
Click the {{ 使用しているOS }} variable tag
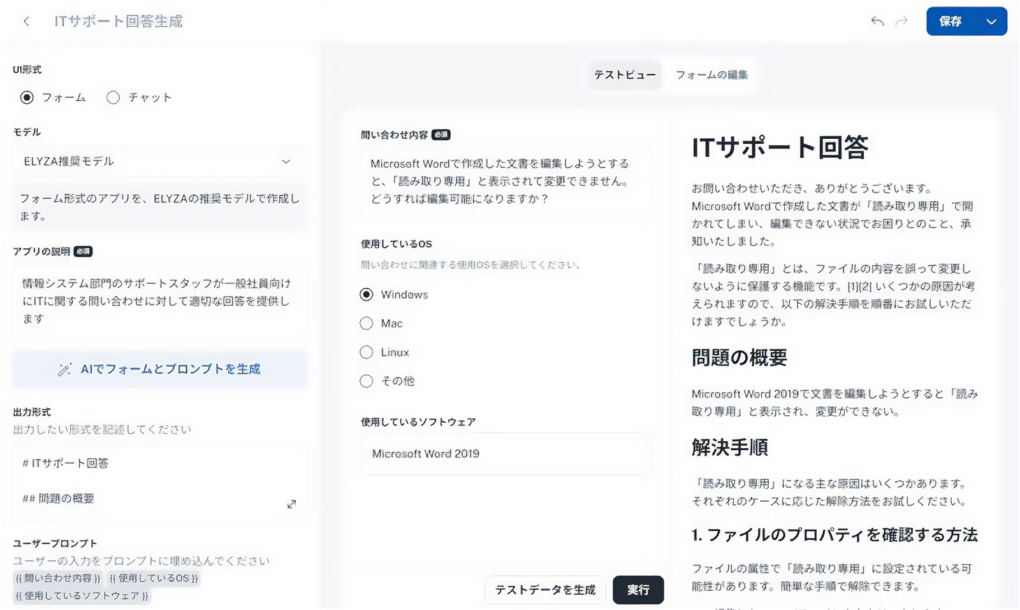click(153, 578)
